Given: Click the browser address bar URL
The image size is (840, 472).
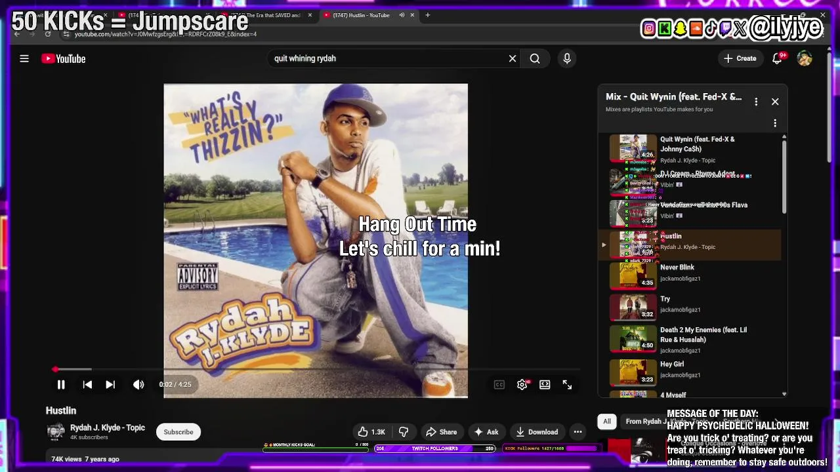Looking at the screenshot, I should pyautogui.click(x=165, y=34).
